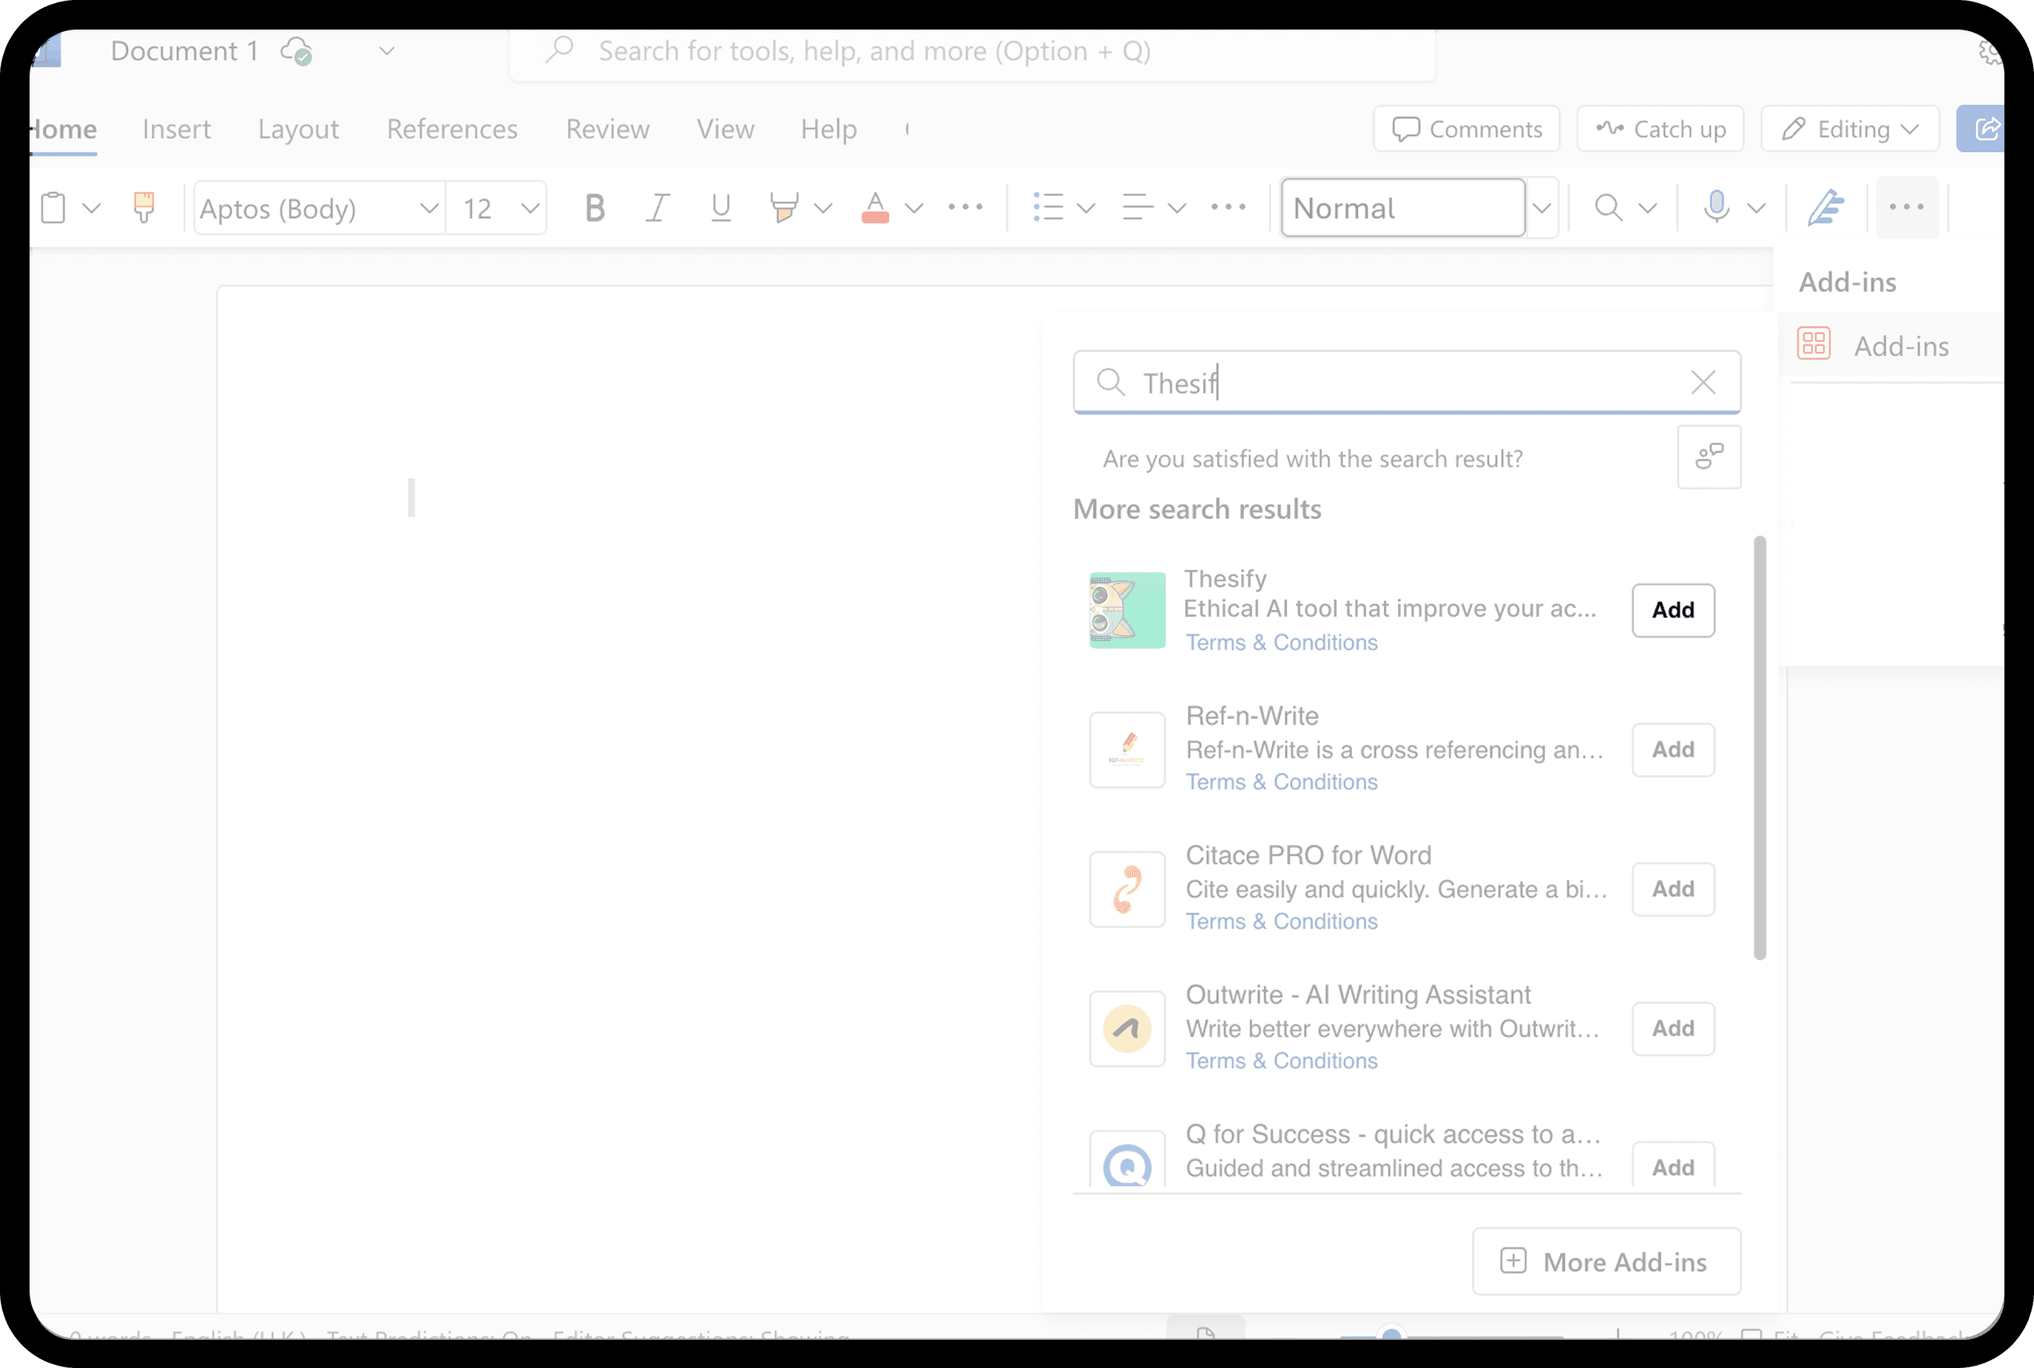
Task: Add Q for Success add-in
Action: tap(1673, 1165)
